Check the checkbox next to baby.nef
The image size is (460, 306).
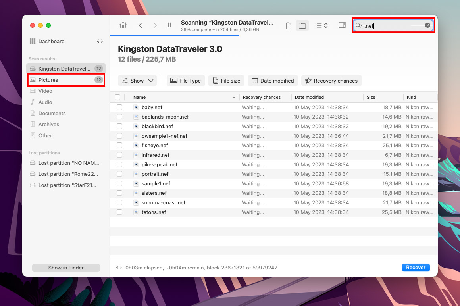(x=119, y=107)
